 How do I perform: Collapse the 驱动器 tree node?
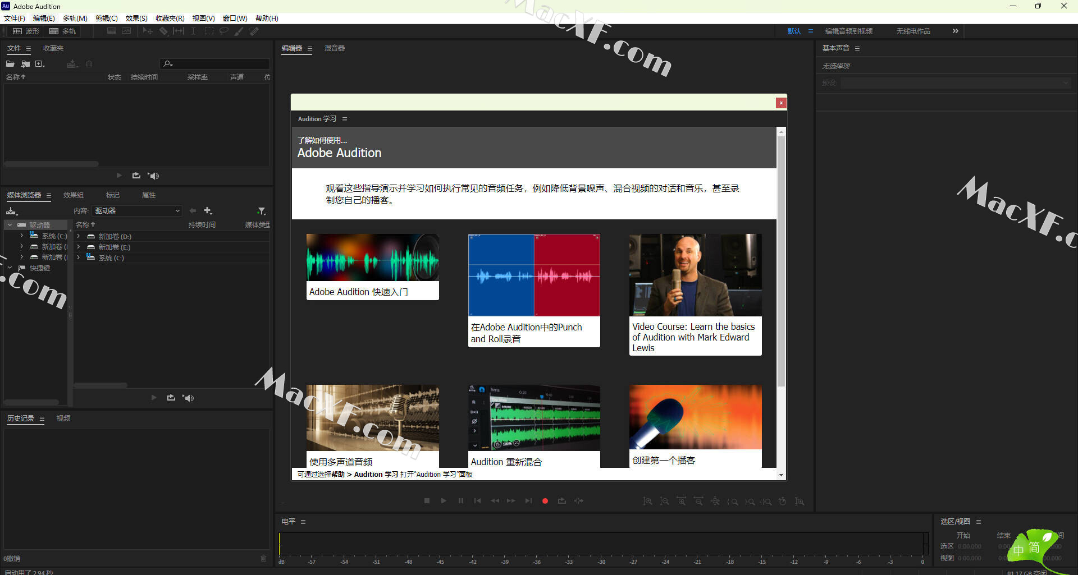[x=10, y=225]
